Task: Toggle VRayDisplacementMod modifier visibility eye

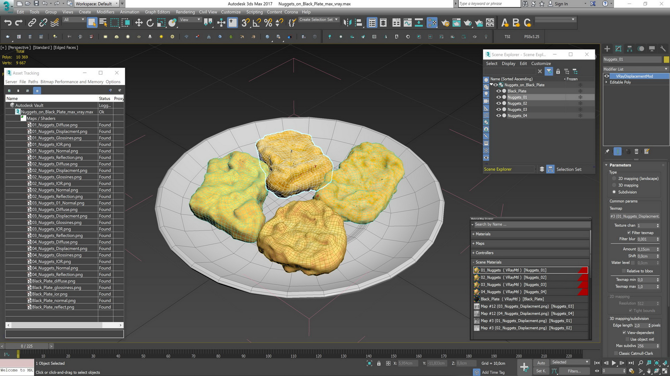Action: [x=607, y=76]
